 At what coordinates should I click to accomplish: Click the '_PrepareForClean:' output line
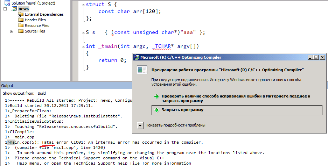pyautogui.click(x=28, y=111)
